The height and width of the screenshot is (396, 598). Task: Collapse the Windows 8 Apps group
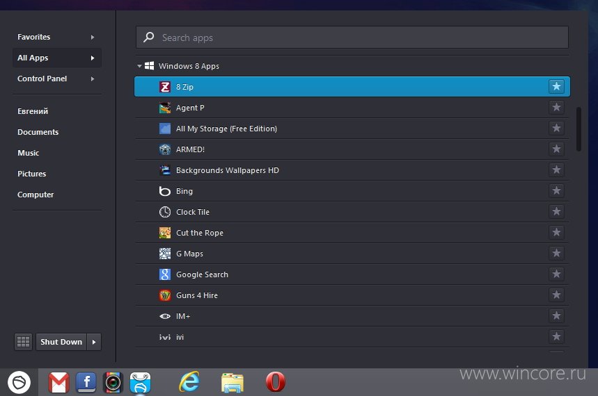[140, 66]
